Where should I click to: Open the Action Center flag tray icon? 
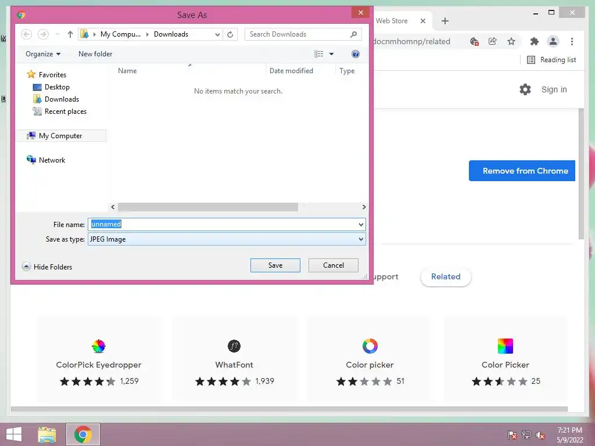pyautogui.click(x=512, y=434)
